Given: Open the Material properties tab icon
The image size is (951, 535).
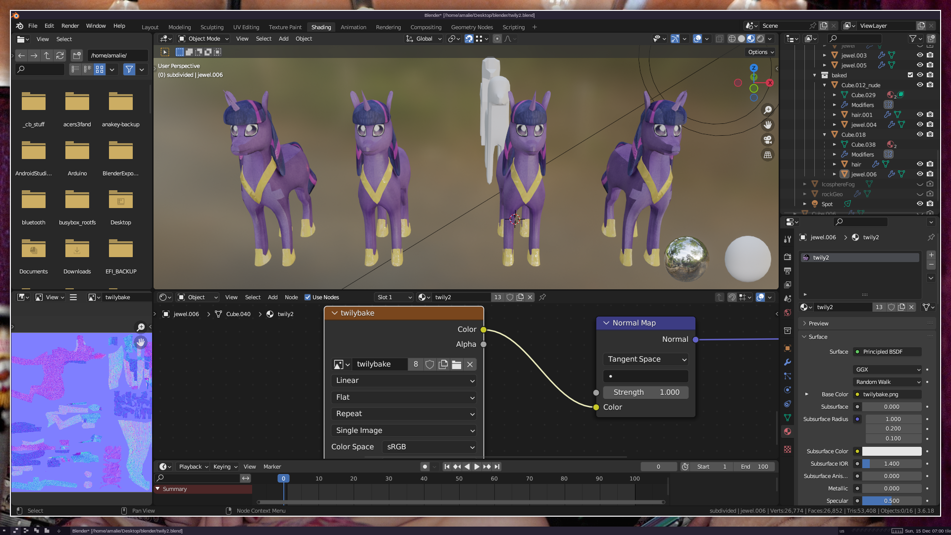Looking at the screenshot, I should [788, 431].
